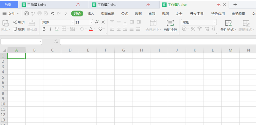Click the paste clipboard icon

pyautogui.click(x=5, y=23)
